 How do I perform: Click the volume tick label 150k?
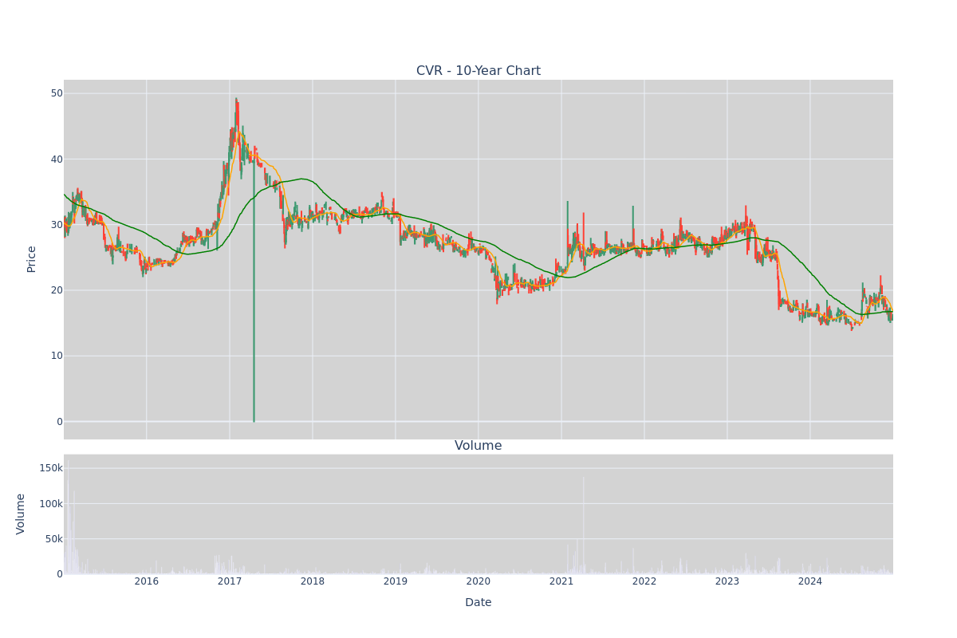pos(51,468)
